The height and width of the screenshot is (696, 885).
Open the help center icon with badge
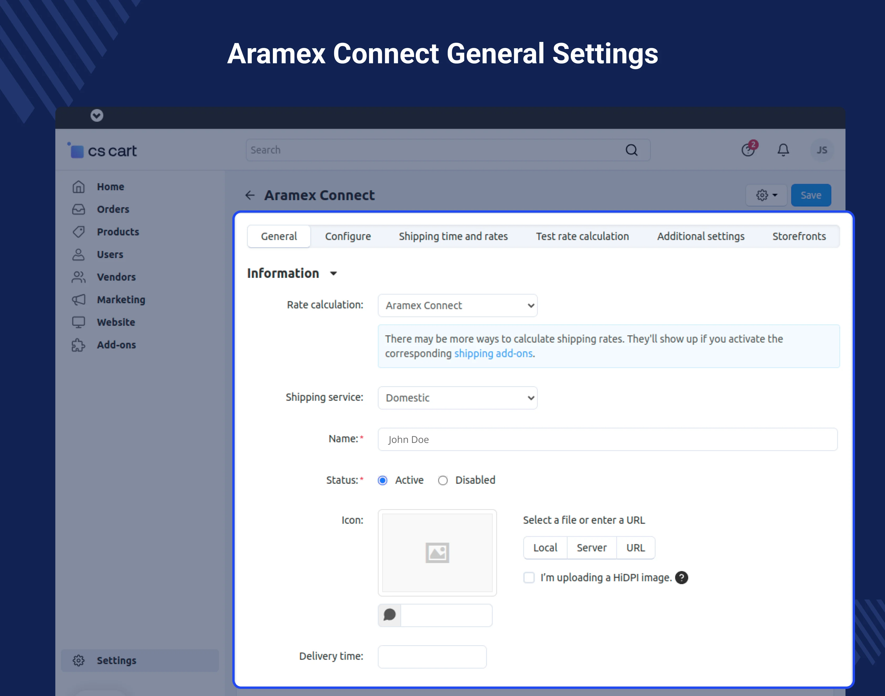pyautogui.click(x=748, y=149)
